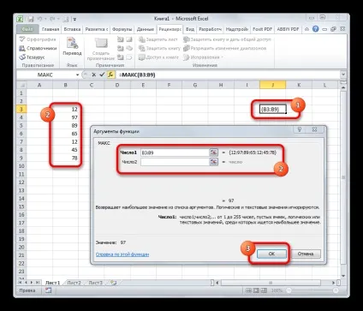Select the Лист1 sheet tab
Screen dimensions: 363x311
pos(53,283)
